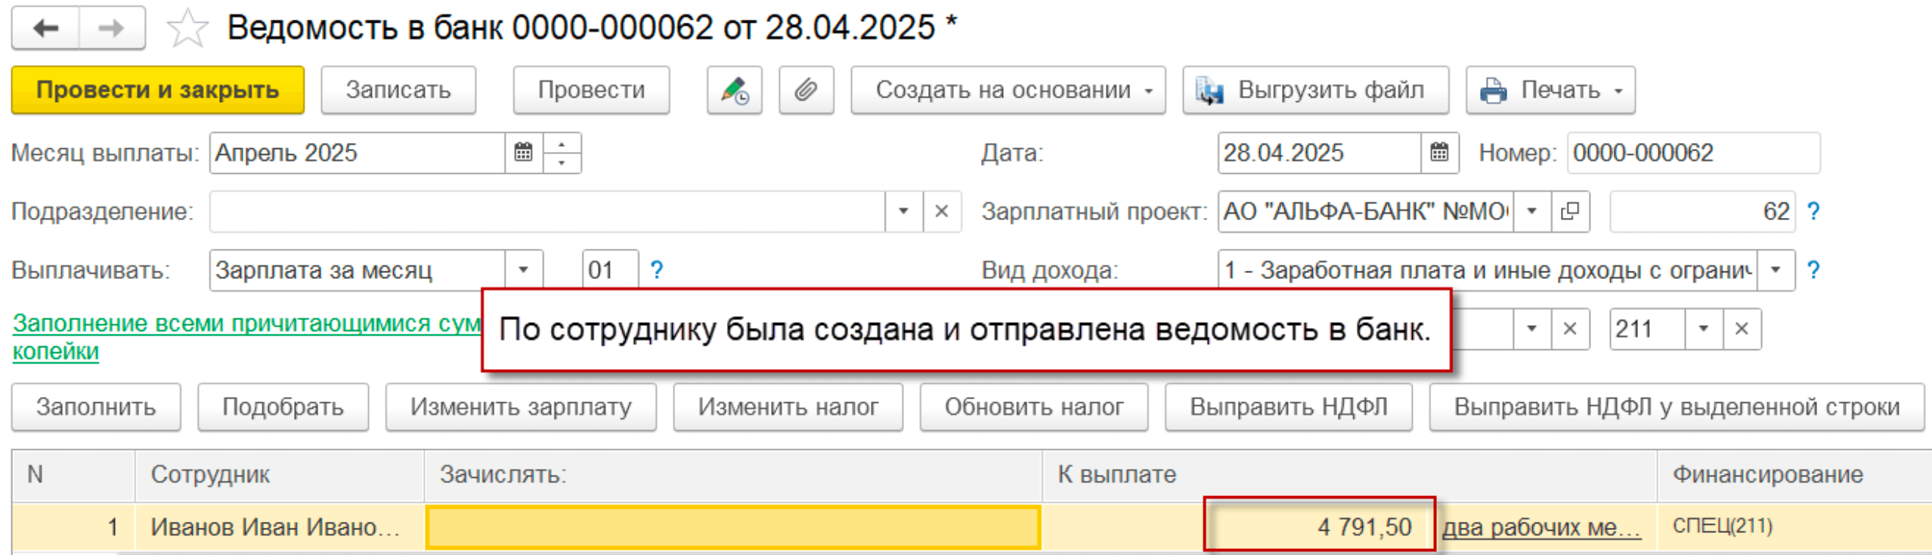Click 'Выправить НДФЛ у выделенной строки'
Viewport: 1932px width, 555px height.
1676,408
